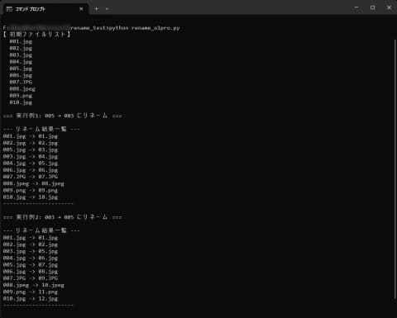This screenshot has width=397, height=318.
Task: Click the line 008.jpeg -> 10.jpeg
Action: 34,285
